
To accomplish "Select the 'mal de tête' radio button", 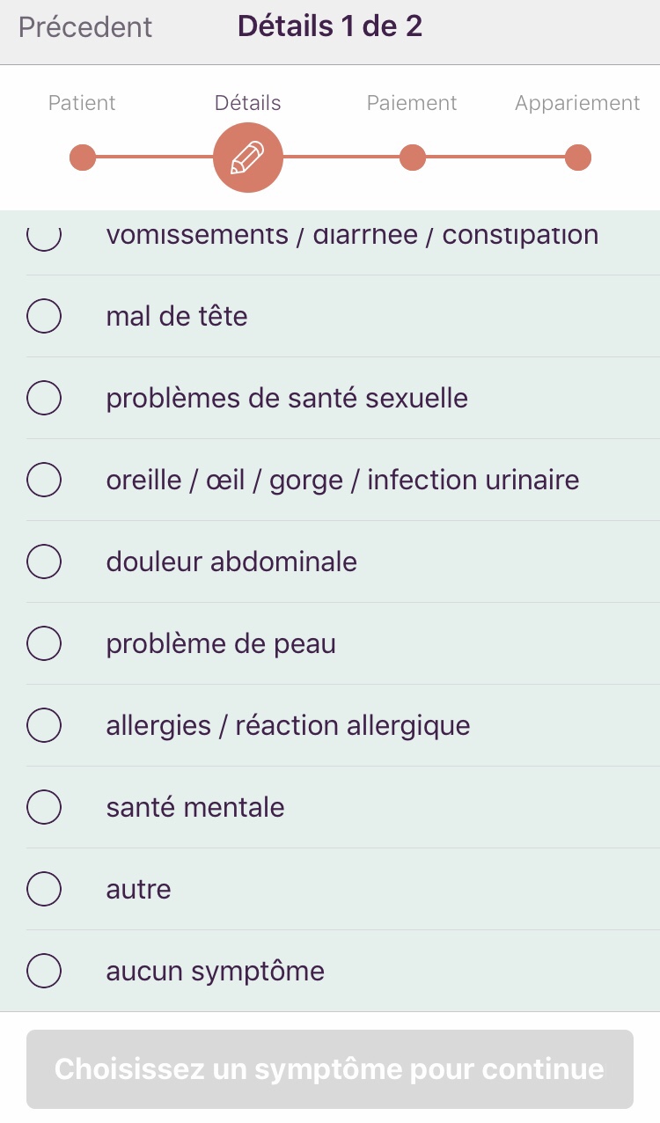I will (x=44, y=316).
